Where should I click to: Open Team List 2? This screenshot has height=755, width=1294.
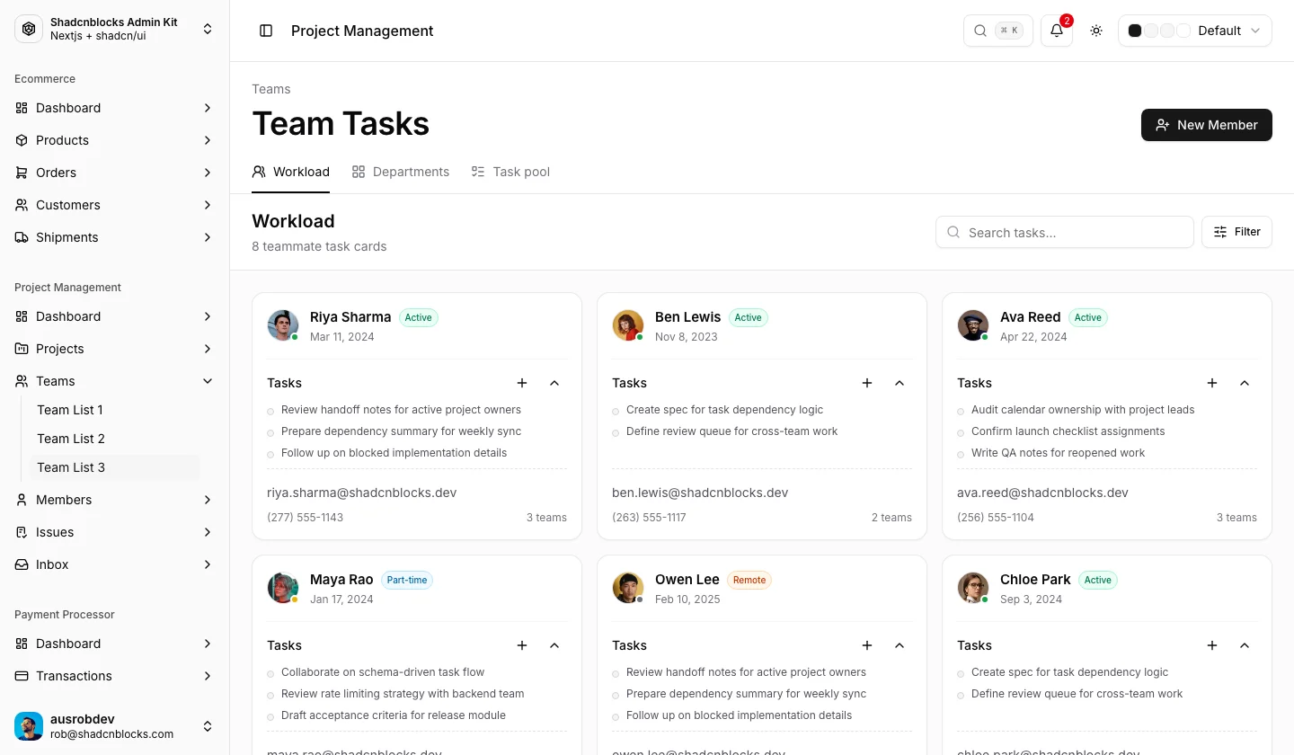[x=115, y=439]
